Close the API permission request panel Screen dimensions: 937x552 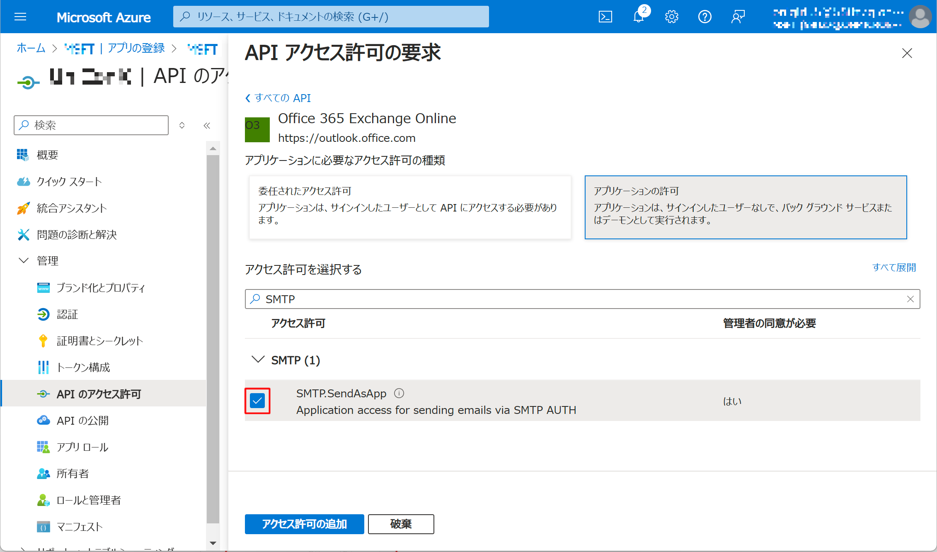[907, 53]
